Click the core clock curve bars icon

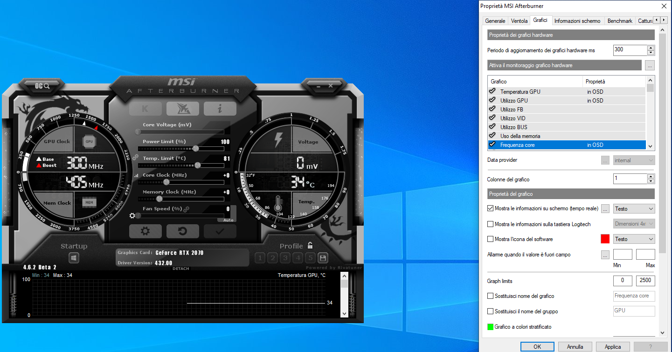[136, 176]
